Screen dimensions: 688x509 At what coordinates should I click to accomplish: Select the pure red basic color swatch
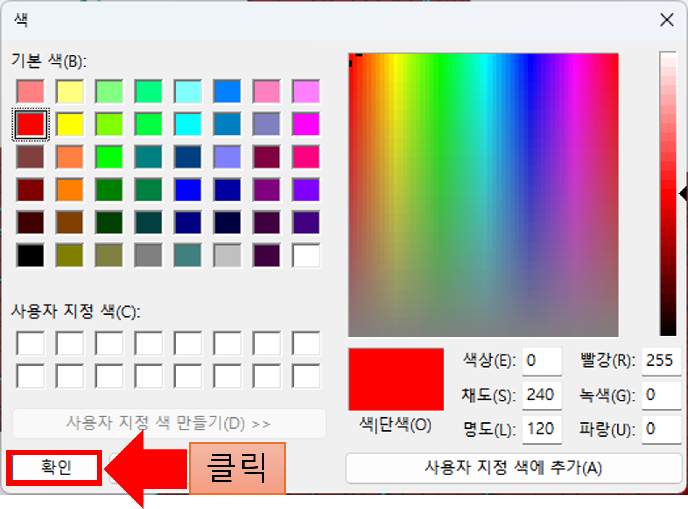pos(31,124)
